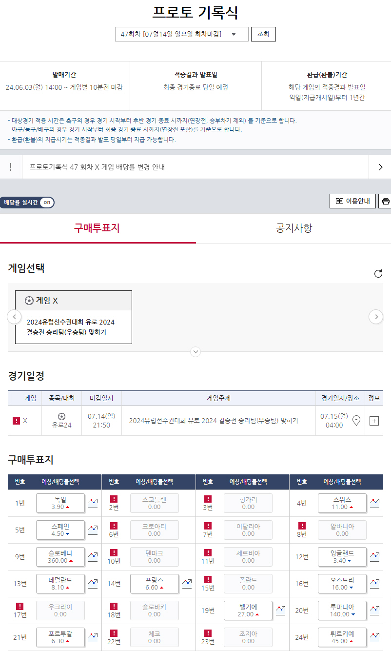Click disabled 크로아티 0.00 option

[x=155, y=530]
